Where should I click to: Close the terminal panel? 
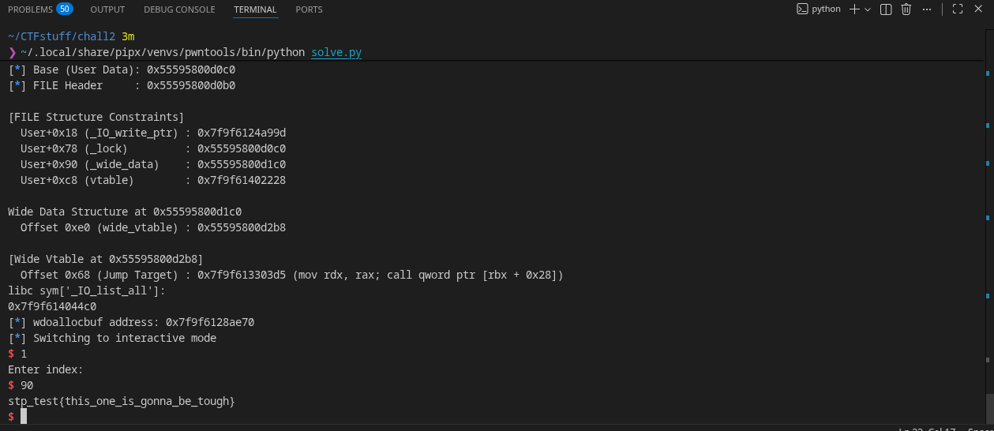tap(979, 9)
